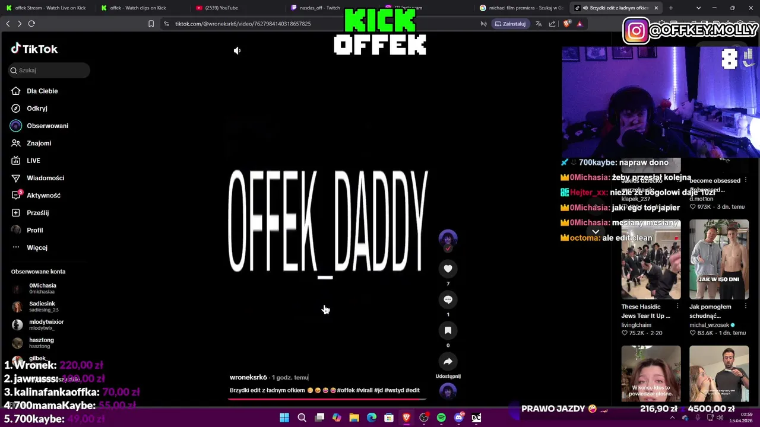Screen dimensions: 760x427
Task: Open Windows taskbar search
Action: pos(302,418)
